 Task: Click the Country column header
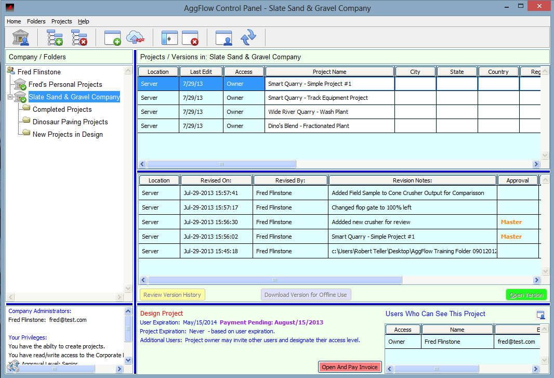click(x=498, y=71)
